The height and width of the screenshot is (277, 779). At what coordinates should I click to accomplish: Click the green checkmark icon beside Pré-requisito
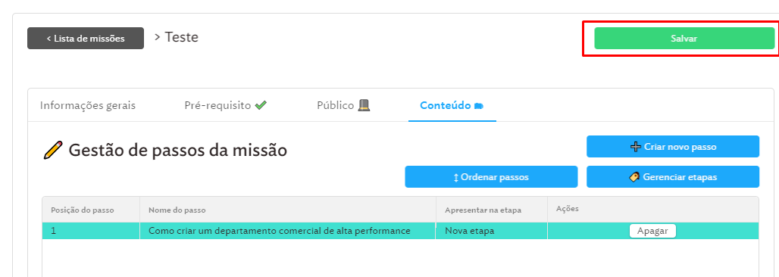[x=261, y=105]
